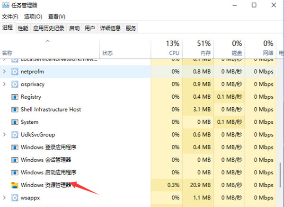Click the osprivacy service gear icon
Viewport: 284px width, 207px height.
click(15, 84)
